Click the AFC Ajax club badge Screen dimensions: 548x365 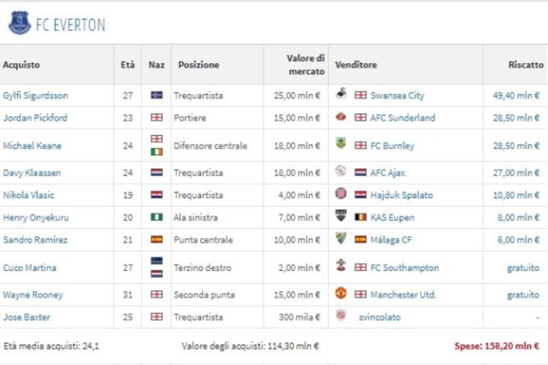pos(341,171)
